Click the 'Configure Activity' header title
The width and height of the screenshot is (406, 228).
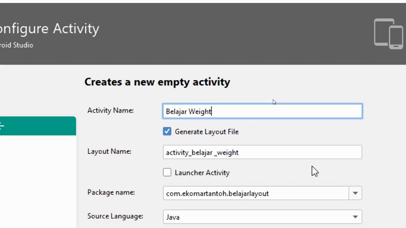click(x=49, y=29)
